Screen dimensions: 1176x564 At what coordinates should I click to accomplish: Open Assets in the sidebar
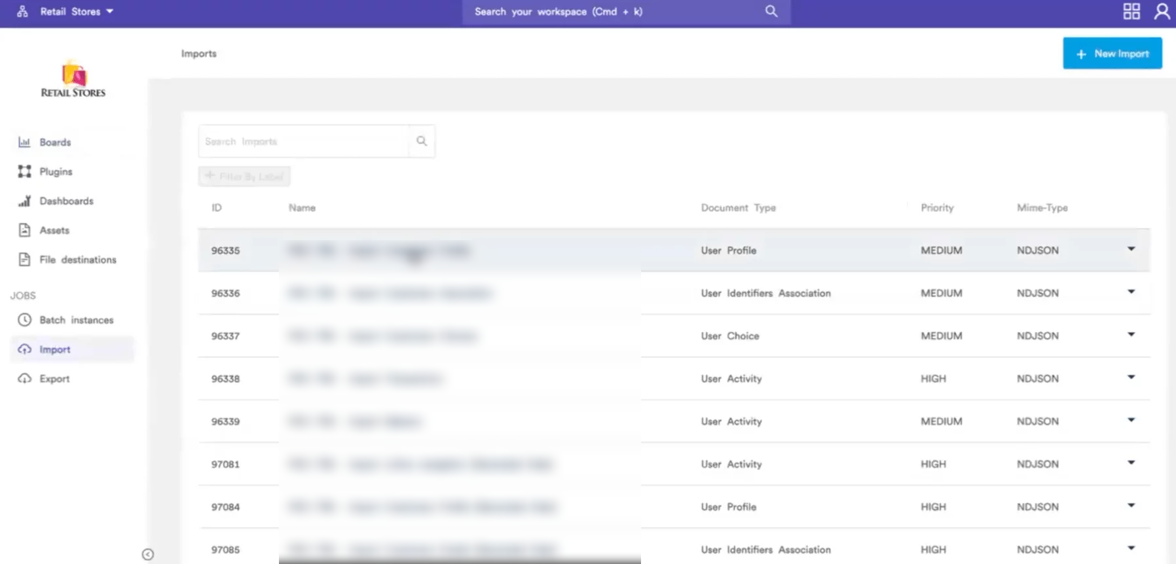[x=54, y=230]
